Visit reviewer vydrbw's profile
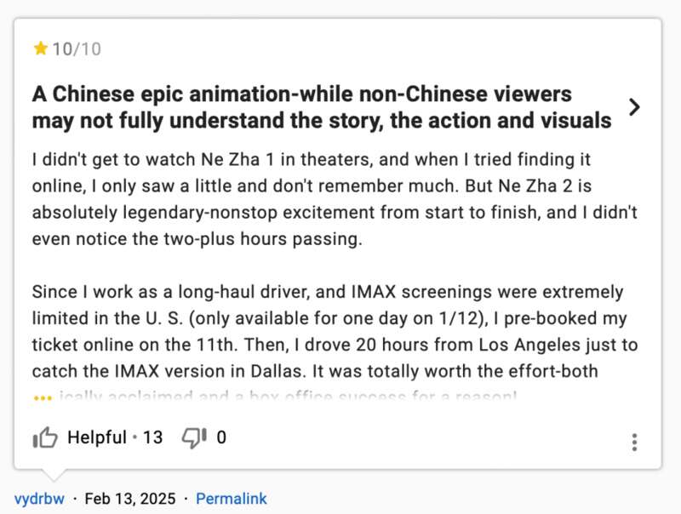681x514 pixels. click(38, 499)
